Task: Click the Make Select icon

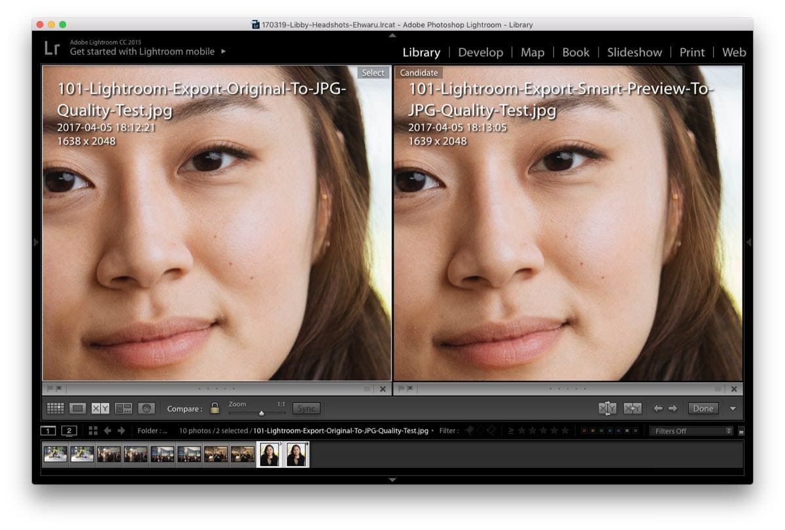Action: 633,408
